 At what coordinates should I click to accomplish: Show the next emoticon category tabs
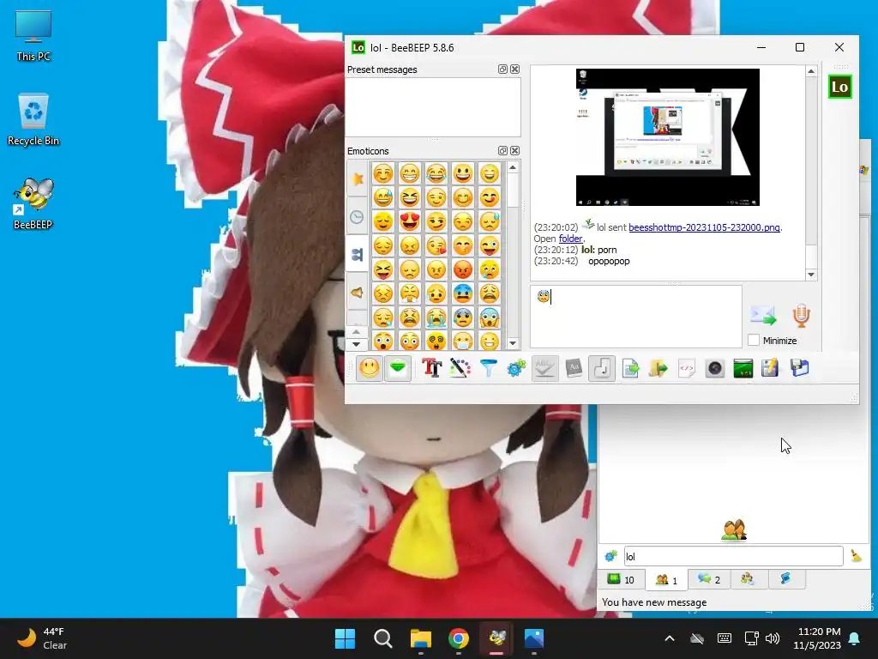click(x=356, y=343)
